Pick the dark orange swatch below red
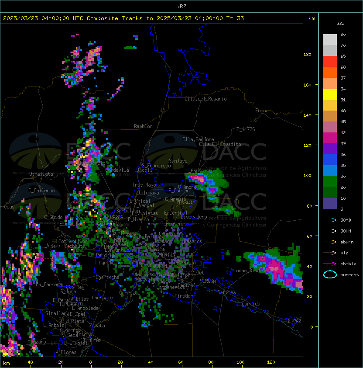363x368 pixels. (x=330, y=72)
